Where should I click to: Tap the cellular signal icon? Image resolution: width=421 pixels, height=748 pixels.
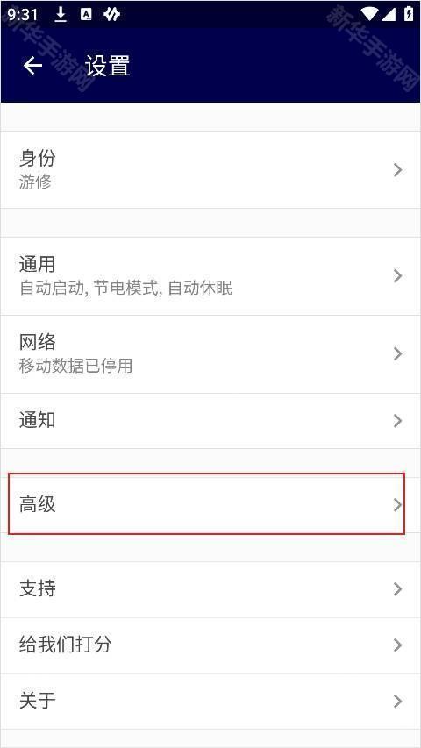tap(389, 14)
